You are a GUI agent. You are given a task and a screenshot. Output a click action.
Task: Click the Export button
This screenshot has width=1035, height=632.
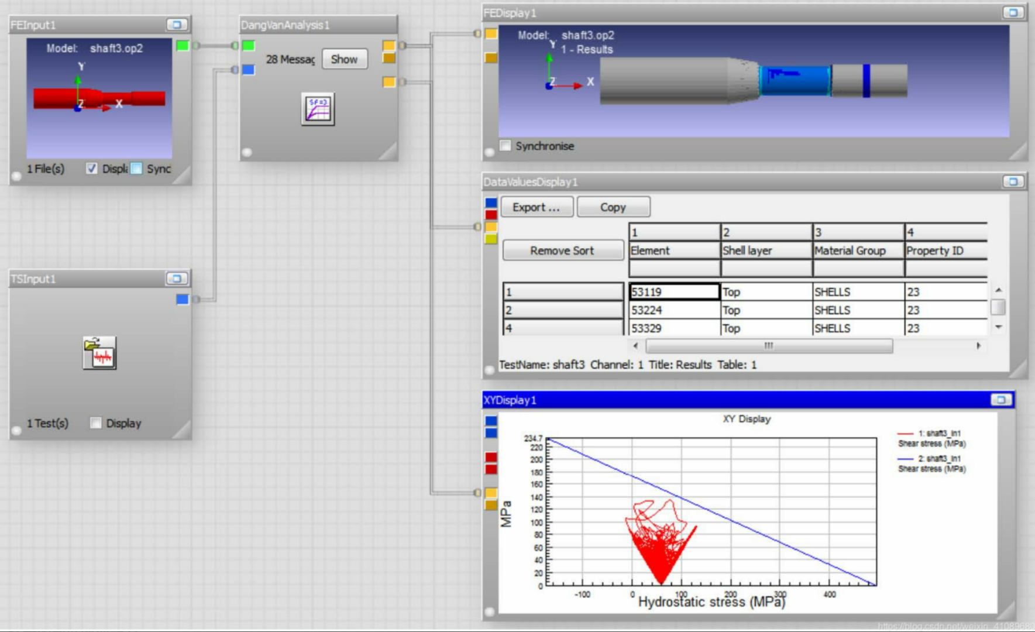pos(537,207)
